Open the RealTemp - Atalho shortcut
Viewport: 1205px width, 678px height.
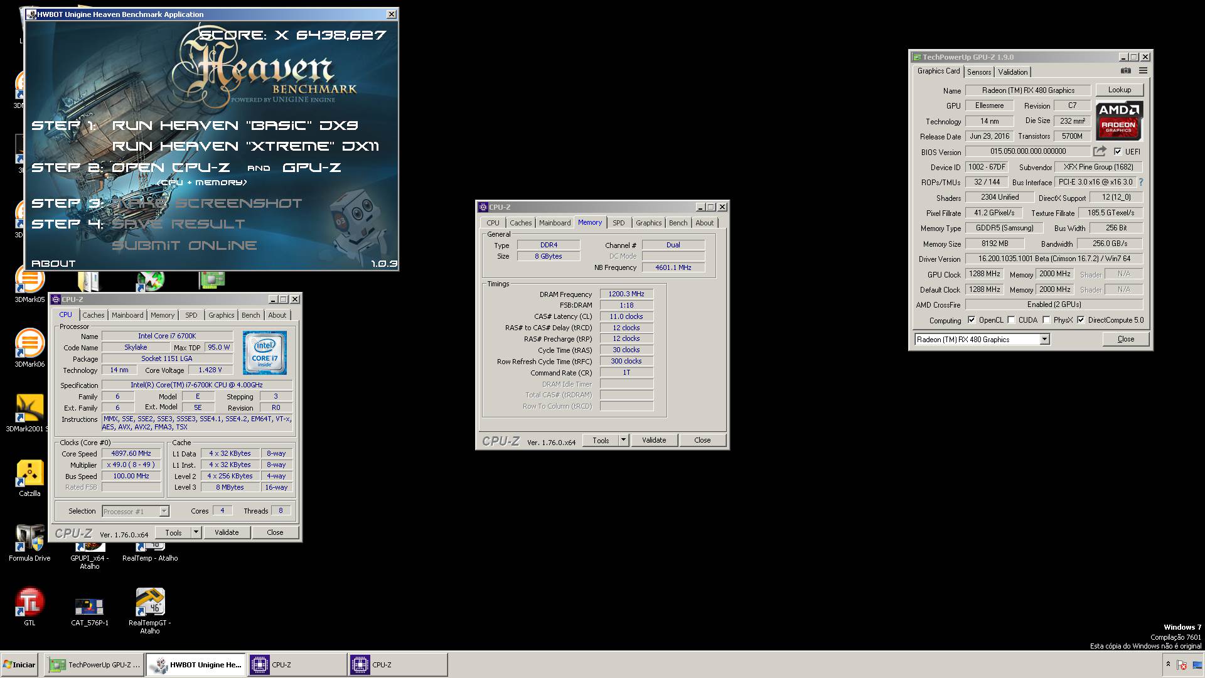tap(150, 554)
